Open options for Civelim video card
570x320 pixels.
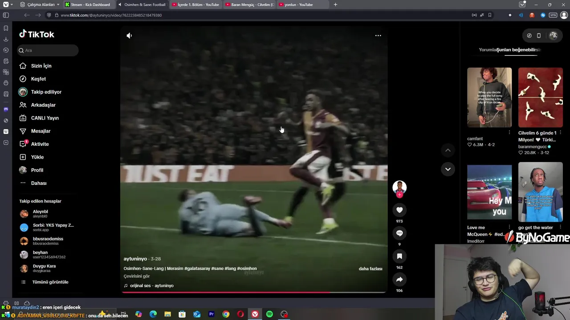click(x=560, y=132)
